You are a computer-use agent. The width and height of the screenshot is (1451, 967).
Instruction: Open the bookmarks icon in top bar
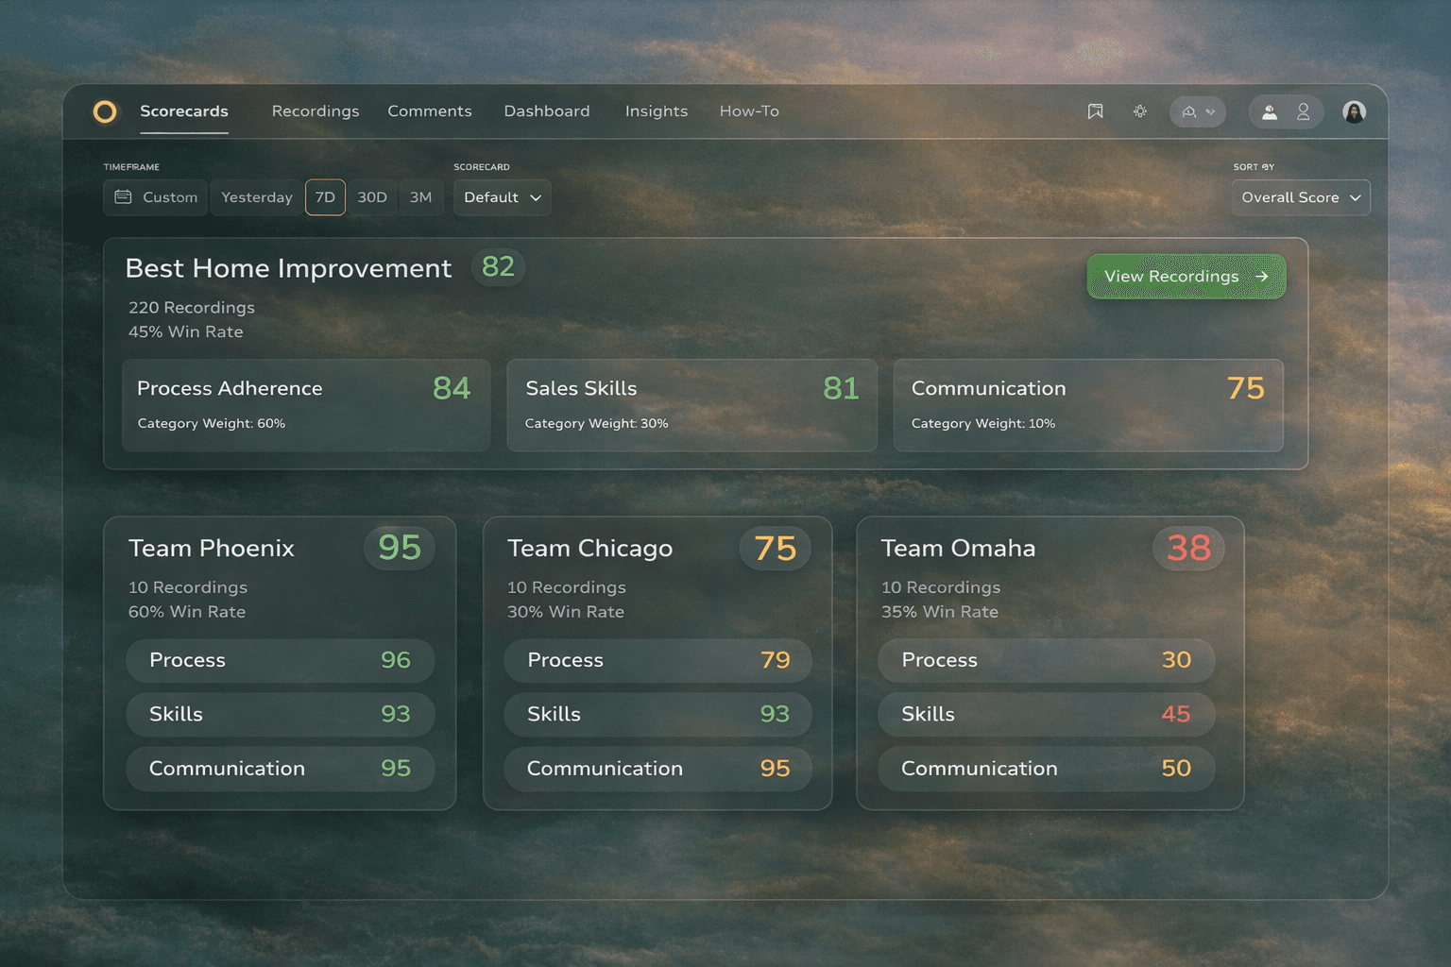(x=1095, y=111)
